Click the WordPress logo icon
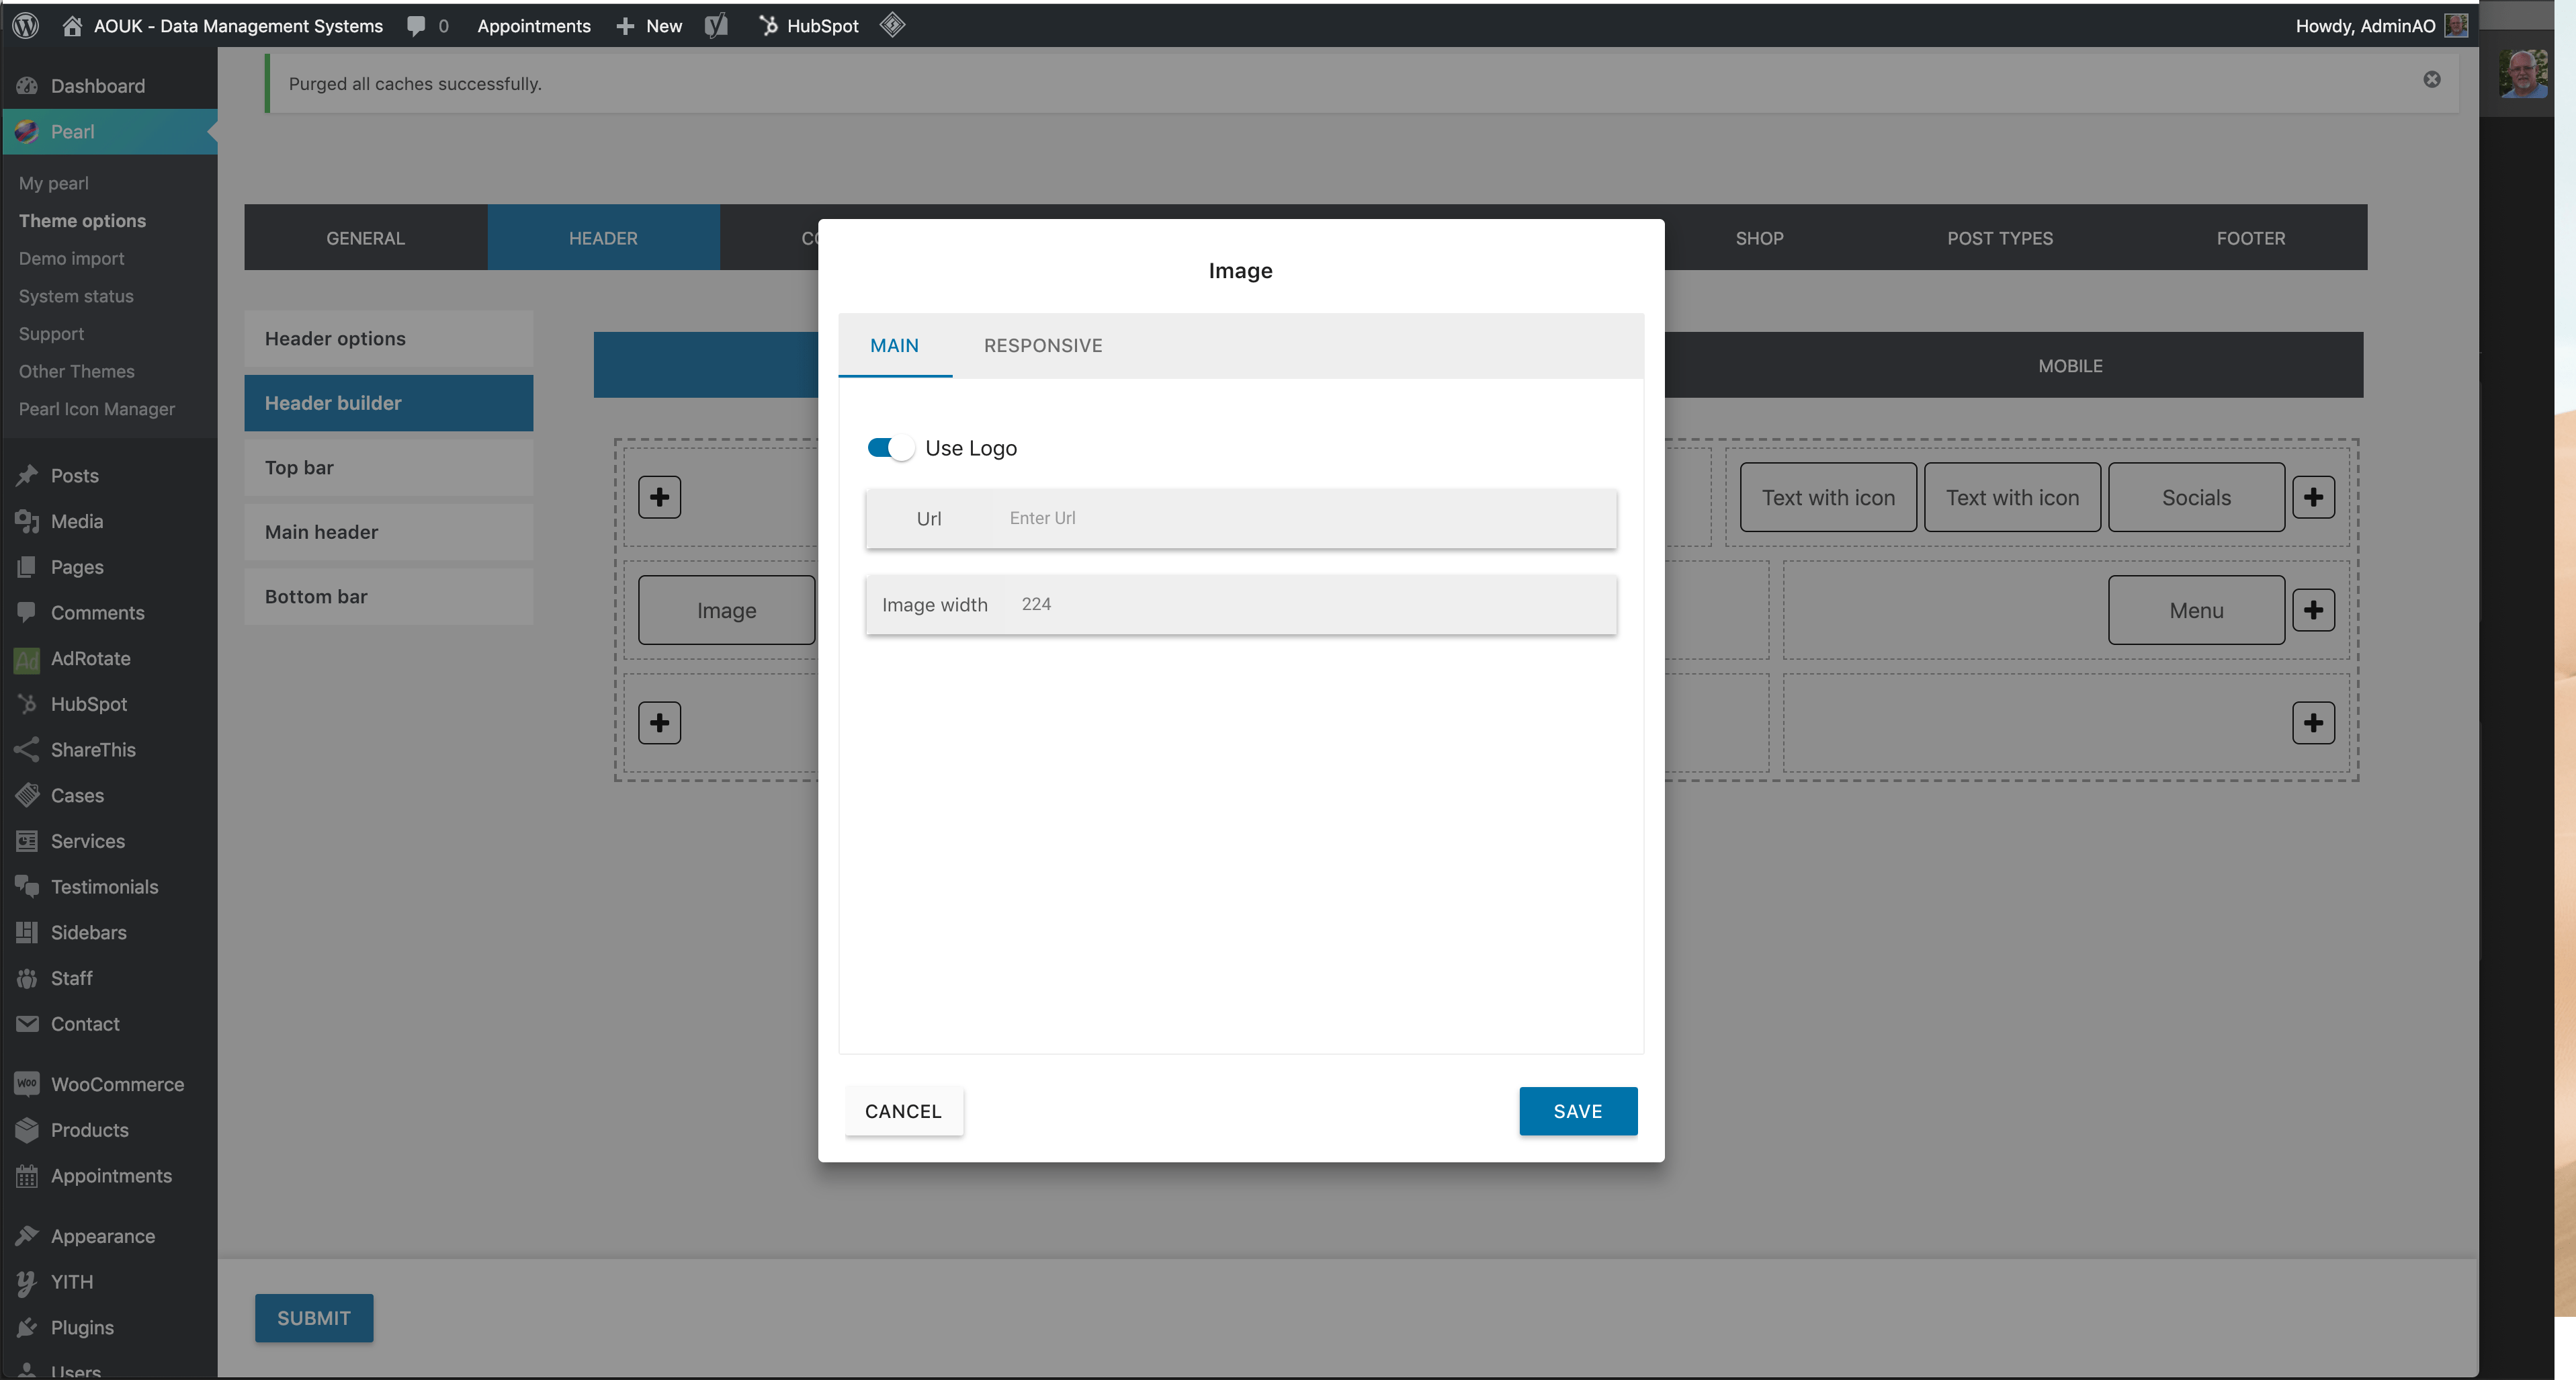This screenshot has width=2576, height=1380. pos(26,26)
